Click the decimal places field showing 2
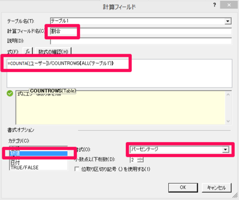Viewport: 239px width, 200px height. coord(134,160)
